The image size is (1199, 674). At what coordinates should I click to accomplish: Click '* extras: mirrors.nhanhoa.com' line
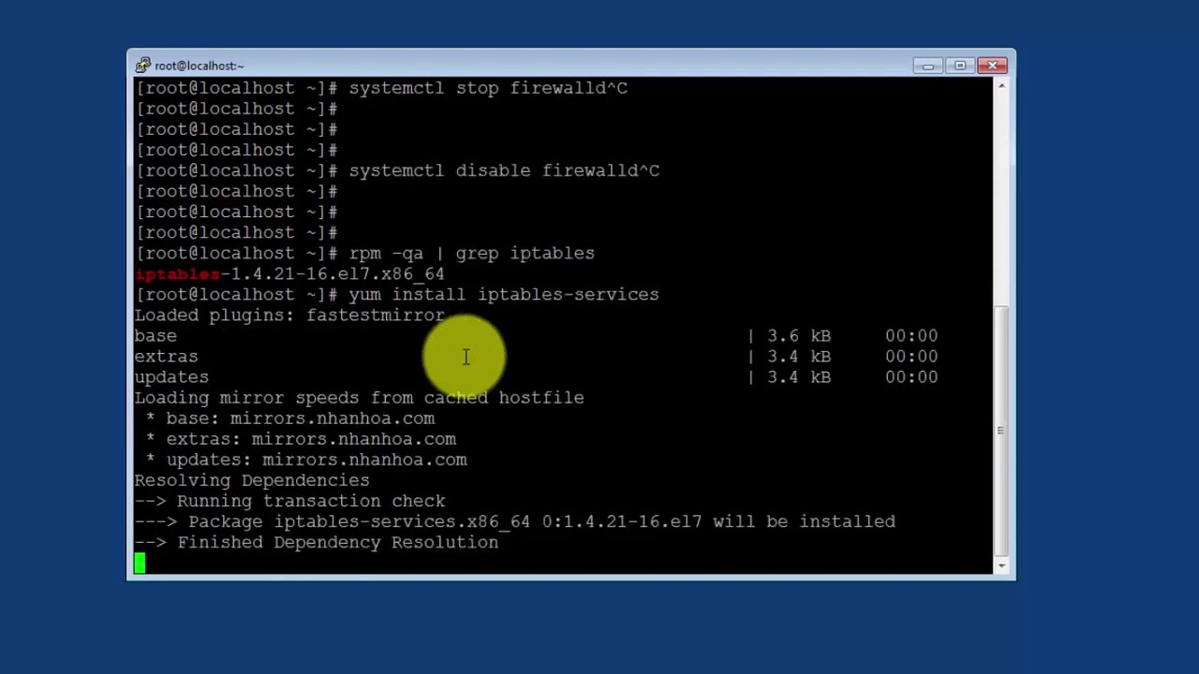pos(302,439)
